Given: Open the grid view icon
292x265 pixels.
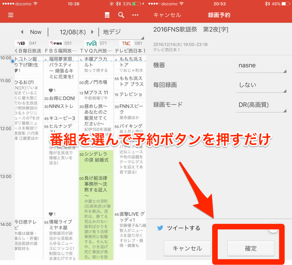Looking at the screenshot, I should (107, 15).
